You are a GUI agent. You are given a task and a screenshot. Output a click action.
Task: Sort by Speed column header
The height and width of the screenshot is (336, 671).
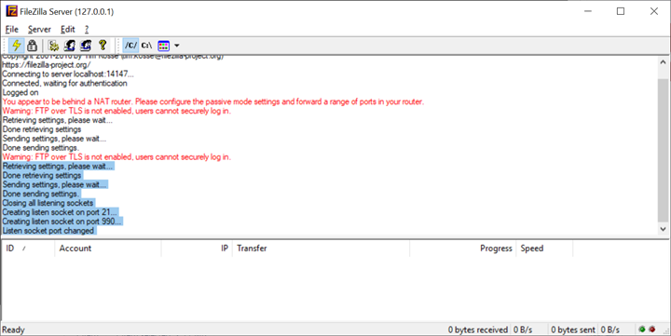[x=544, y=249]
